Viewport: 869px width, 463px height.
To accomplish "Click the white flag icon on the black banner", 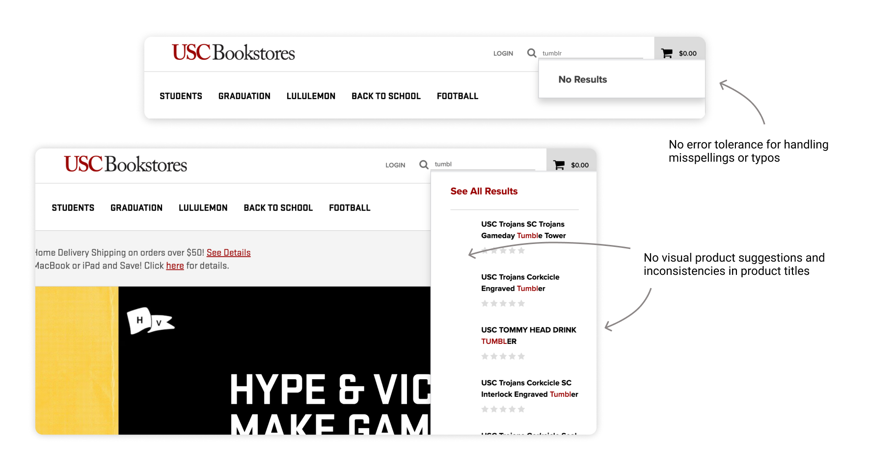I will coord(150,321).
